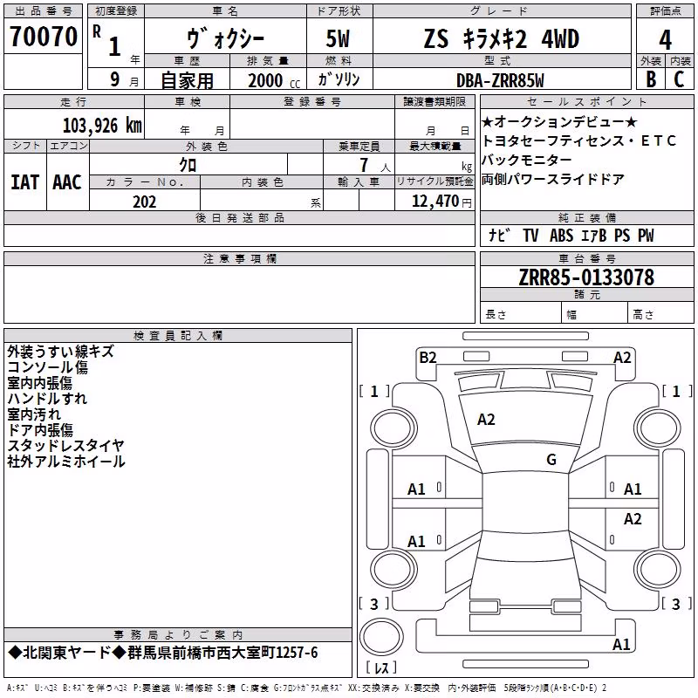Click the seating capacity 7 人
The height and width of the screenshot is (698, 698).
point(375,166)
